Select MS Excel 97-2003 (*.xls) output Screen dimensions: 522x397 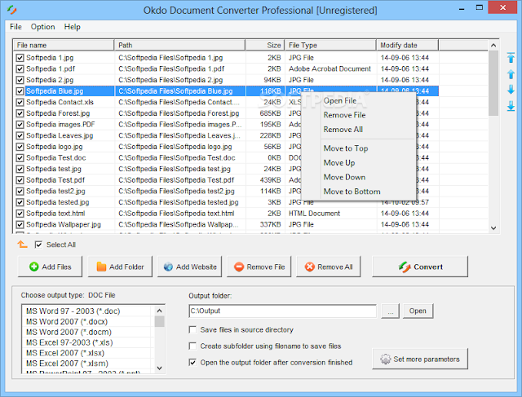[88, 342]
